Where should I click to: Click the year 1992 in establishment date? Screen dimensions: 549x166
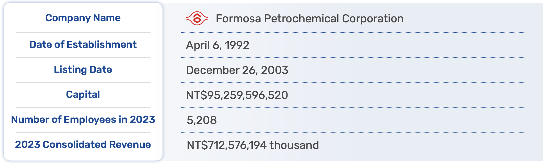[x=237, y=45]
